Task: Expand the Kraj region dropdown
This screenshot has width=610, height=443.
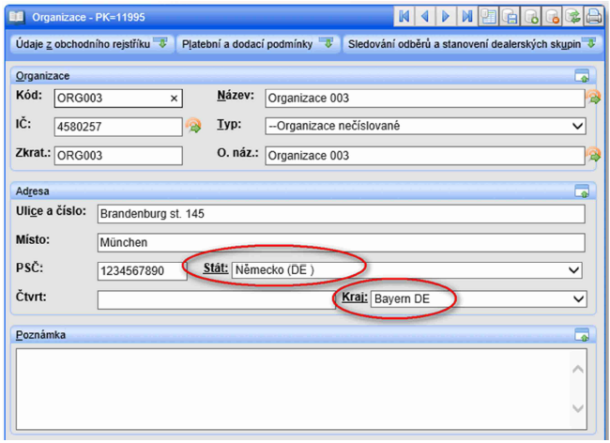Action: point(577,299)
